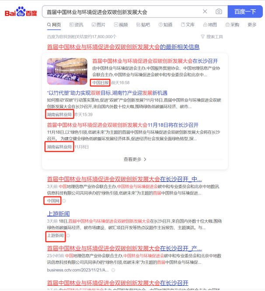265x291 pixels.
Task: Click the 百度一下 search button
Action: [245, 11]
